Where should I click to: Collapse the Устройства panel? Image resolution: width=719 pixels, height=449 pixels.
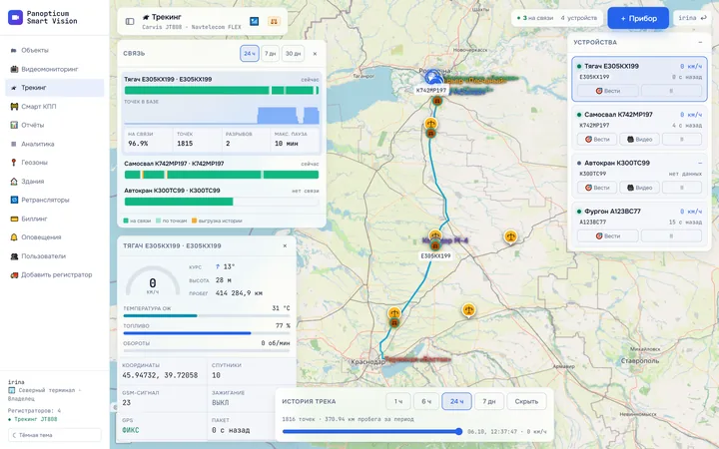(x=700, y=42)
